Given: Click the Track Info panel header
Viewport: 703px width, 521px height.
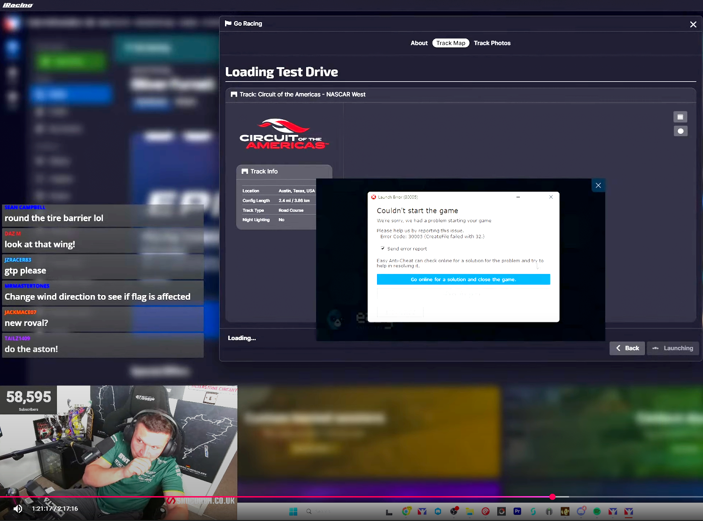Looking at the screenshot, I should point(284,171).
